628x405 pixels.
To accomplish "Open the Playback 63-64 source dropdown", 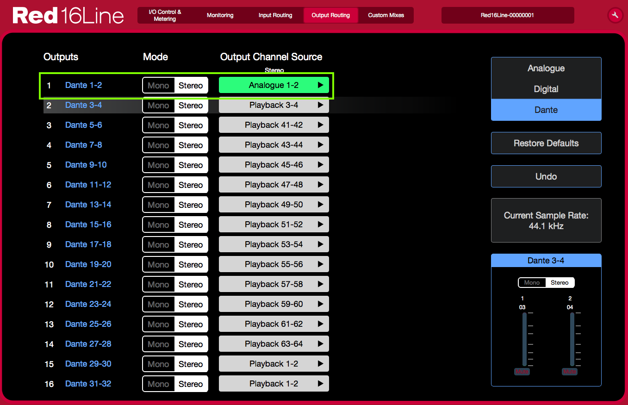I will [274, 344].
